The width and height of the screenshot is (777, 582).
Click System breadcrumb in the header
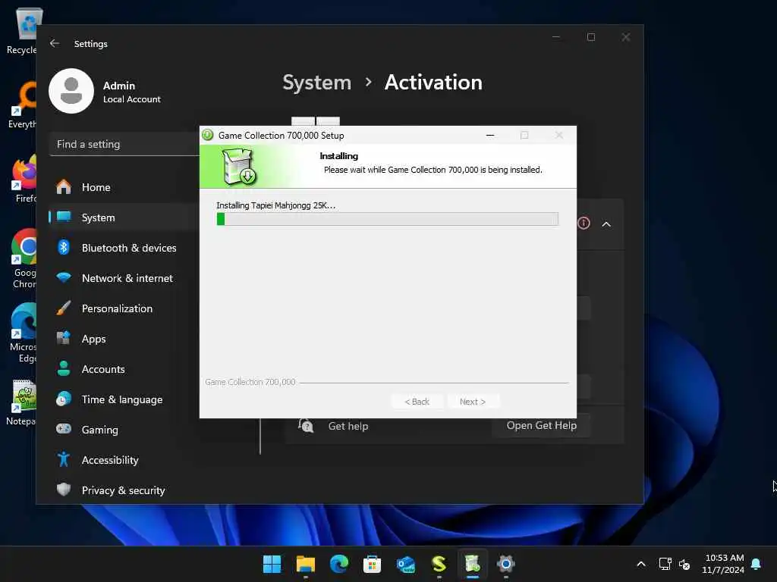(316, 83)
